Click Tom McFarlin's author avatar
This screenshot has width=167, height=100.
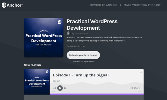coord(68,33)
